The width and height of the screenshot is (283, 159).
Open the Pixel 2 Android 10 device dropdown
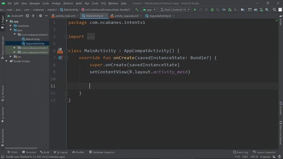(175, 10)
